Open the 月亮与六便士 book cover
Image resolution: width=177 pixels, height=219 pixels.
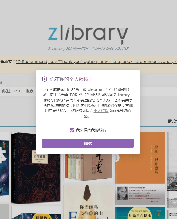[140, 213]
